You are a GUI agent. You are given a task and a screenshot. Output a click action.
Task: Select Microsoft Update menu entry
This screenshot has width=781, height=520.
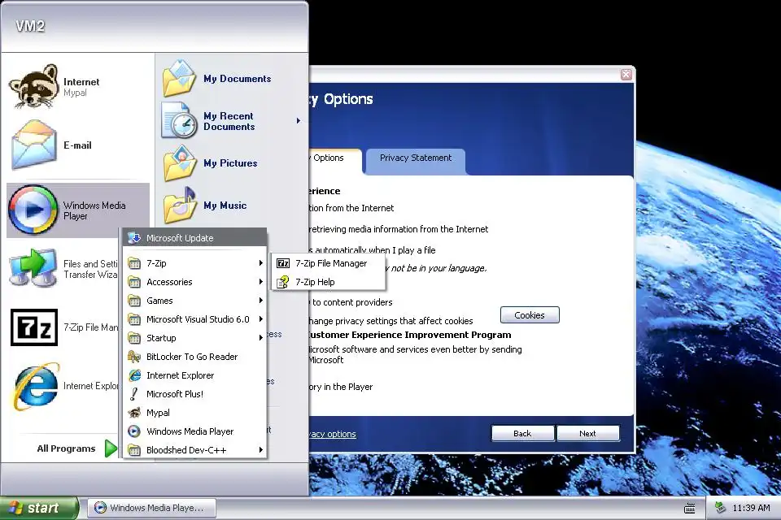194,238
